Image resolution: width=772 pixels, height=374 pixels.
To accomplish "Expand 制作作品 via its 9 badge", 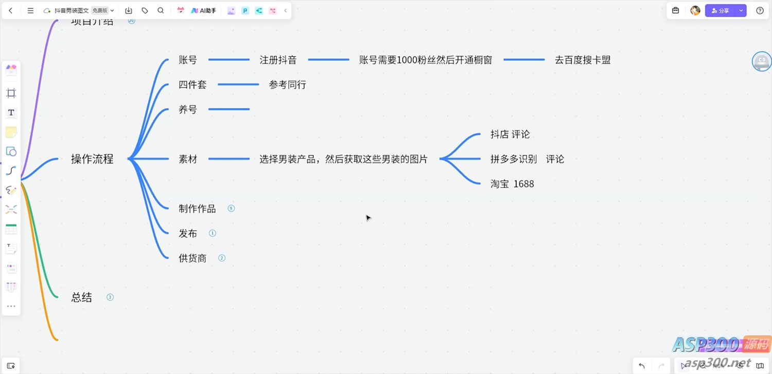I will (231, 209).
